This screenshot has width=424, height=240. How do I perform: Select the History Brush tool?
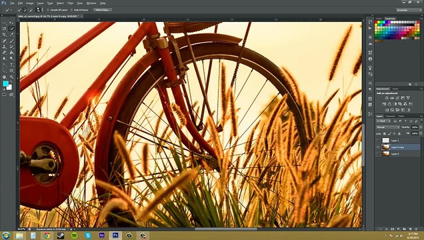[11, 47]
